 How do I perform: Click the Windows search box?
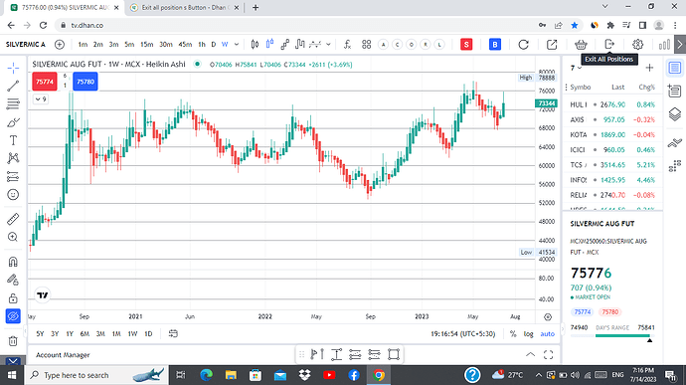(x=96, y=375)
